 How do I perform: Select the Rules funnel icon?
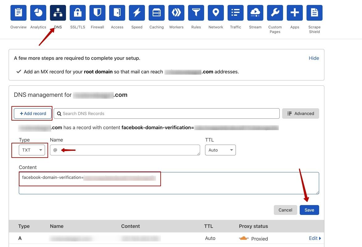tap(196, 13)
